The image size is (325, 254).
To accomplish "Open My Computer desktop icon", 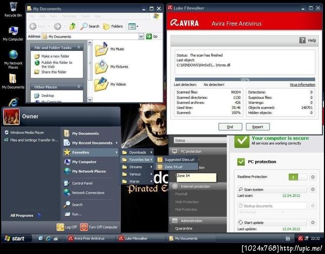I will point(13,34).
